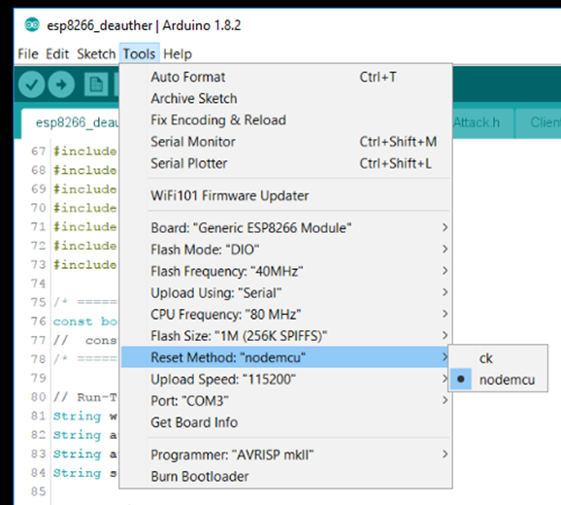Select the nodemcu reset method
The image size is (561, 505).
coord(498,380)
